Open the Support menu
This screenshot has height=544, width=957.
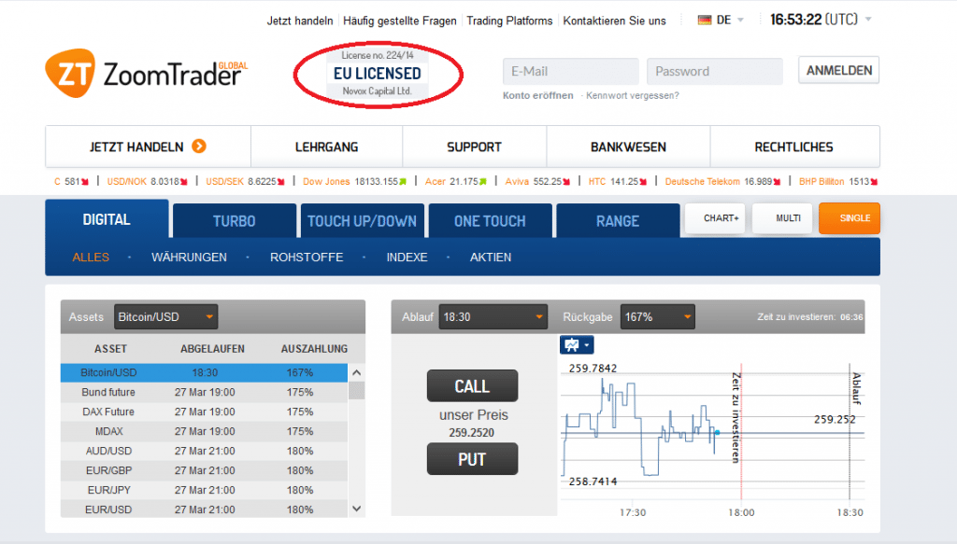click(474, 146)
